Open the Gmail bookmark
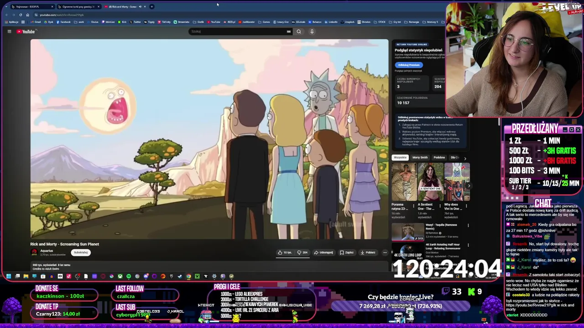The width and height of the screenshot is (584, 328). (36, 22)
